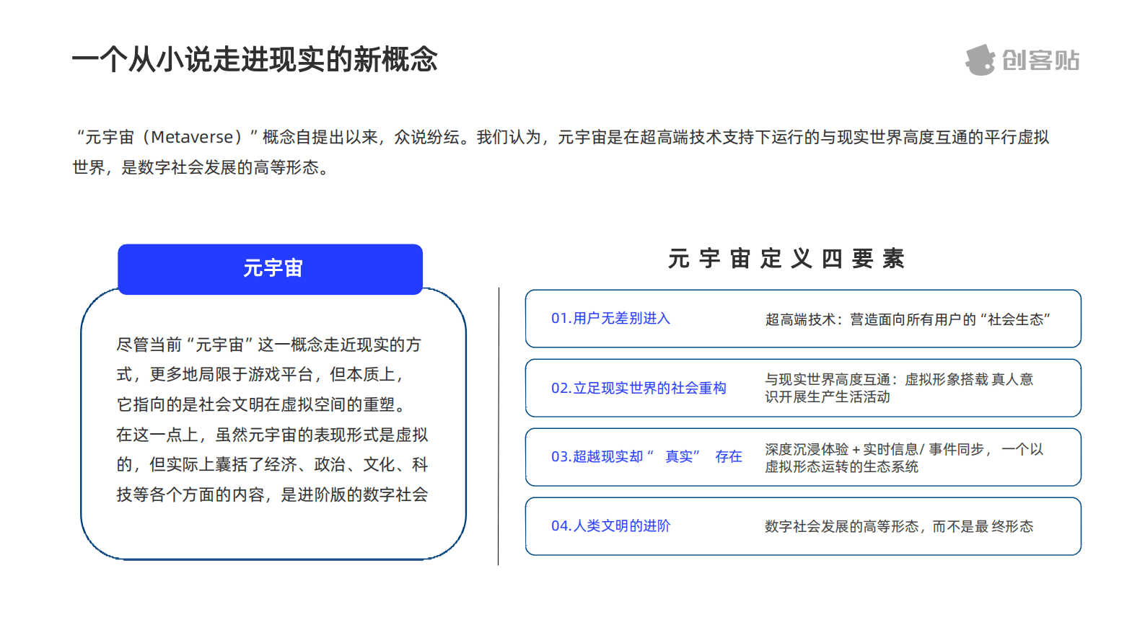The height and width of the screenshot is (643, 1145).
Task: Click the description starting 深度沉浸体验
Action: pos(903,458)
